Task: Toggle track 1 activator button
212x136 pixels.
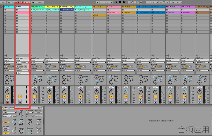Action: point(7,96)
